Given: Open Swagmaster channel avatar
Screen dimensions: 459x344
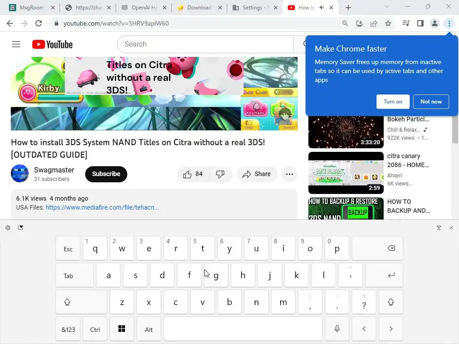Looking at the screenshot, I should [20, 173].
